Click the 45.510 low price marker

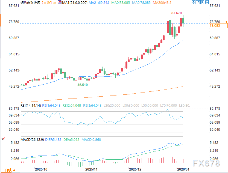pos(82,85)
